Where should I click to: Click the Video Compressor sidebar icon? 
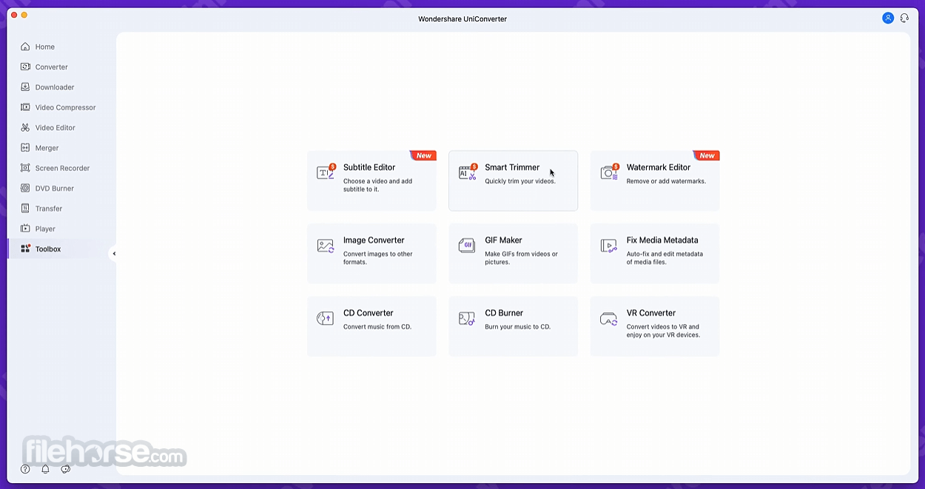pyautogui.click(x=25, y=107)
